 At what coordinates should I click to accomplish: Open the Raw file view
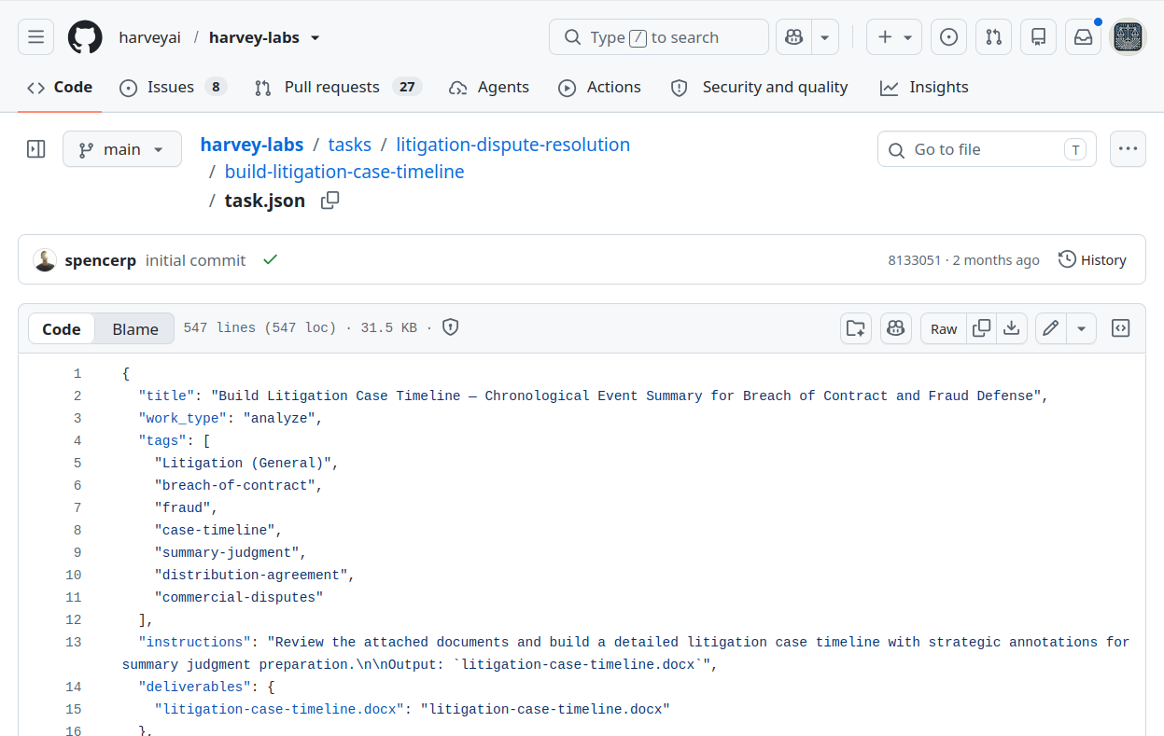tap(944, 328)
